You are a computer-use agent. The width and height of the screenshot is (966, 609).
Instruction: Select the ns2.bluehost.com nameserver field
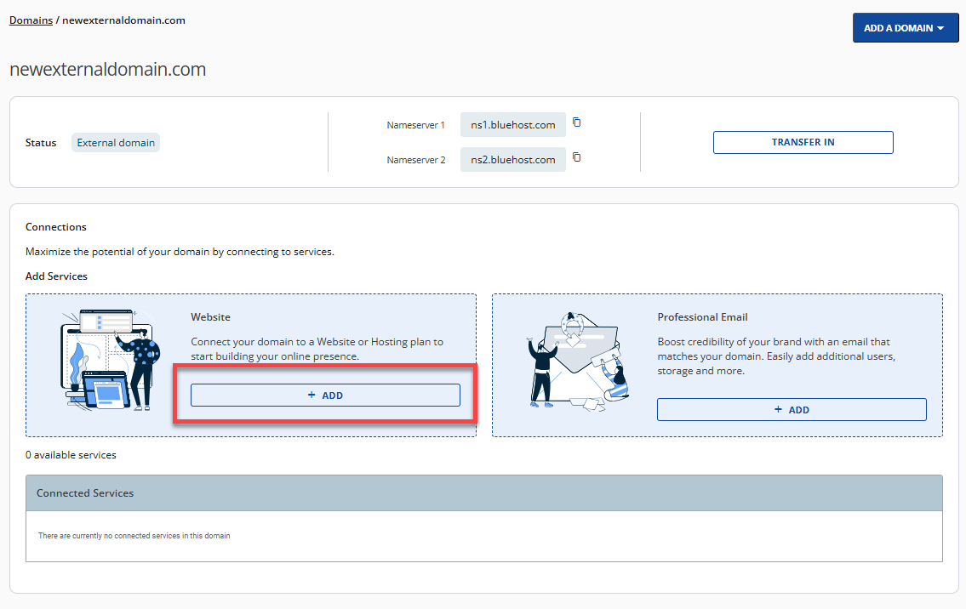(512, 160)
